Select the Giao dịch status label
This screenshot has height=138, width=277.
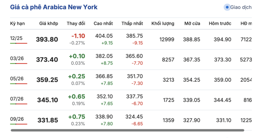[x=241, y=7]
